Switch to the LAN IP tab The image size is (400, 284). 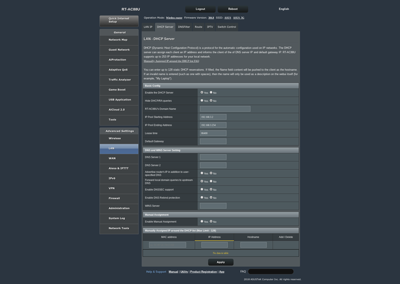click(x=148, y=27)
